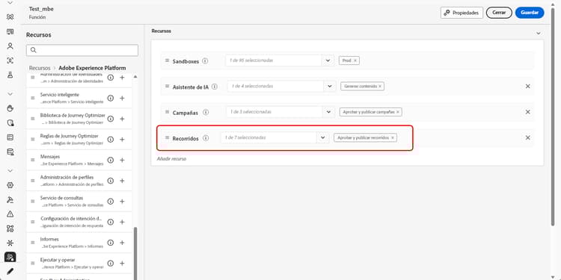Show info icon next to Sandboxes
Viewport: 561px width, 280px height.
pyautogui.click(x=205, y=60)
